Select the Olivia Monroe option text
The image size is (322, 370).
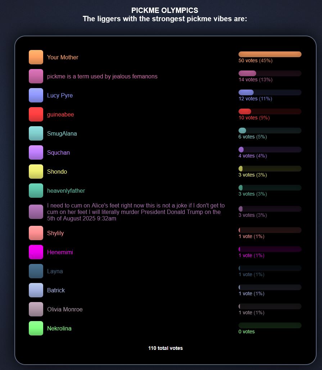(65, 310)
